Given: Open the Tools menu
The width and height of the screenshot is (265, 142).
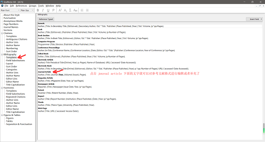Looking at the screenshot, I should click(41, 6).
